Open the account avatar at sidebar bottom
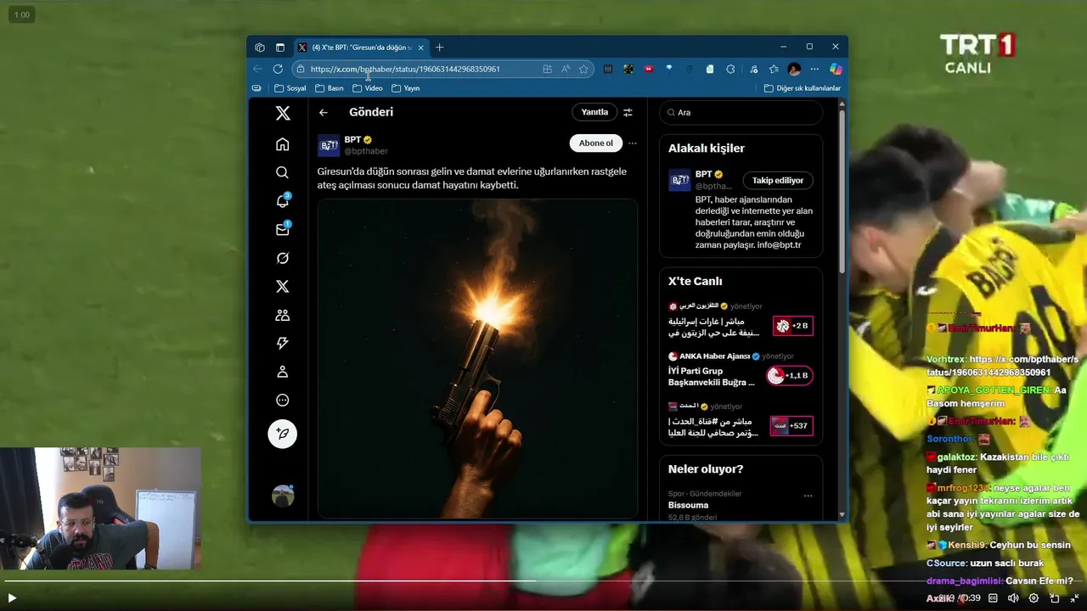 (283, 496)
